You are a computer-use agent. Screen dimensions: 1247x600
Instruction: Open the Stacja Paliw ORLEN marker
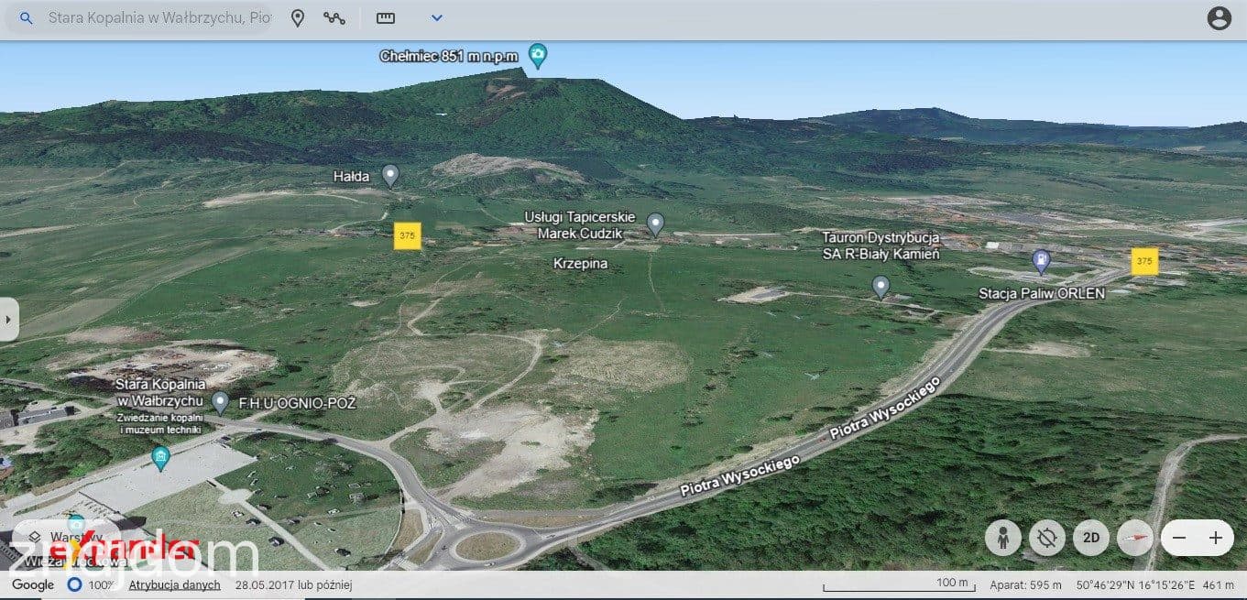click(1041, 262)
